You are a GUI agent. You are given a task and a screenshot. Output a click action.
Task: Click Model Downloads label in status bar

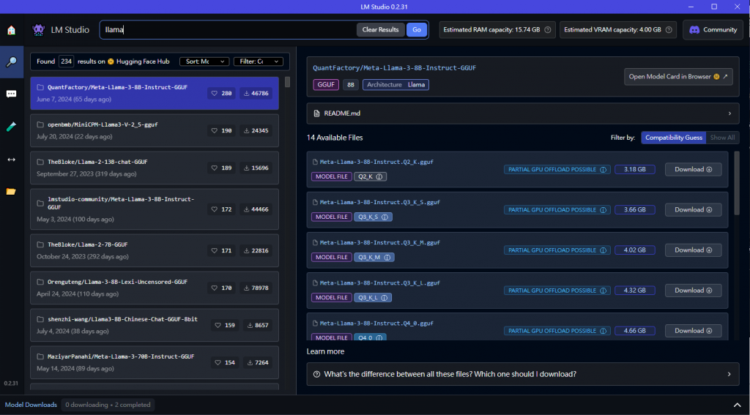tap(31, 405)
